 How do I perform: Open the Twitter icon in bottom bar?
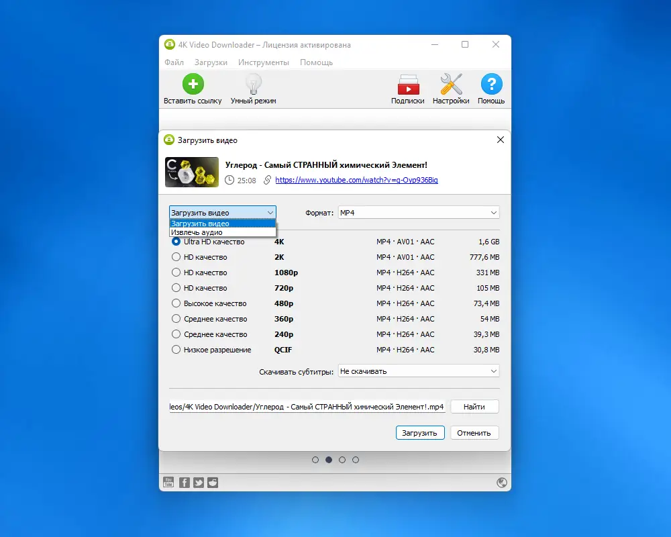click(199, 483)
